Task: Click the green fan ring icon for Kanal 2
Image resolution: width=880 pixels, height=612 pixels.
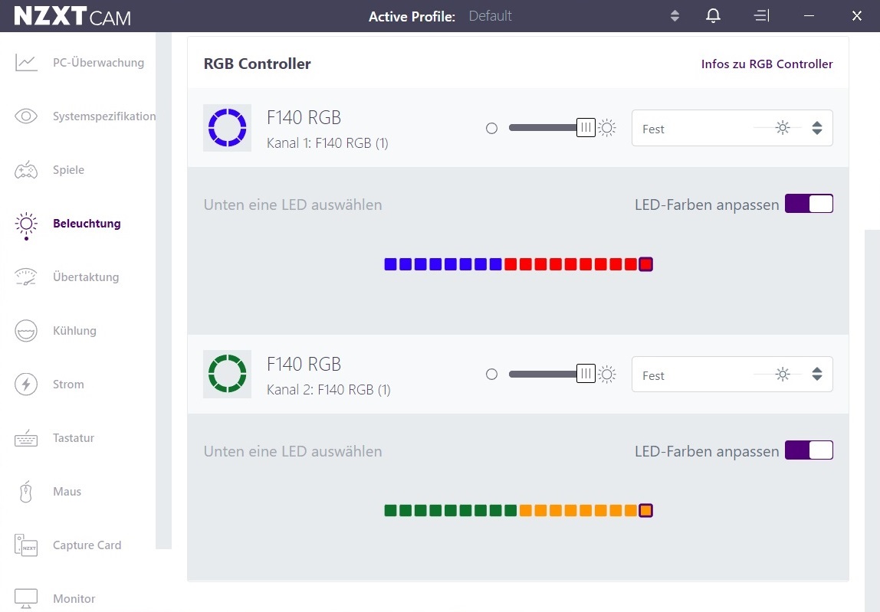Action: point(228,374)
